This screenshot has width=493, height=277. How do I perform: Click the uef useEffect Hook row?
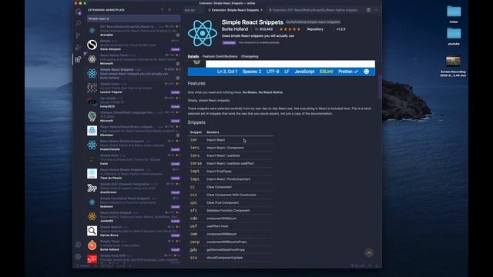tap(230, 226)
